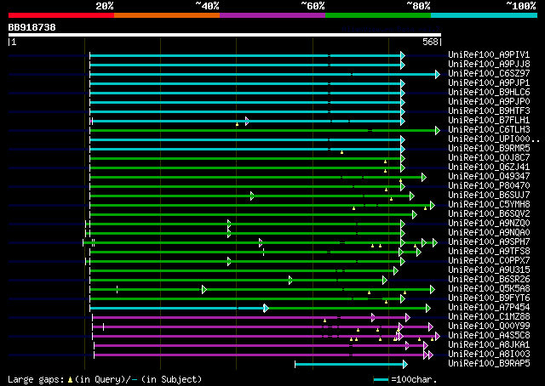The height and width of the screenshot is (386, 545).
Task: Select the UniRef100_A9SPH7 label
Action: 489,242
